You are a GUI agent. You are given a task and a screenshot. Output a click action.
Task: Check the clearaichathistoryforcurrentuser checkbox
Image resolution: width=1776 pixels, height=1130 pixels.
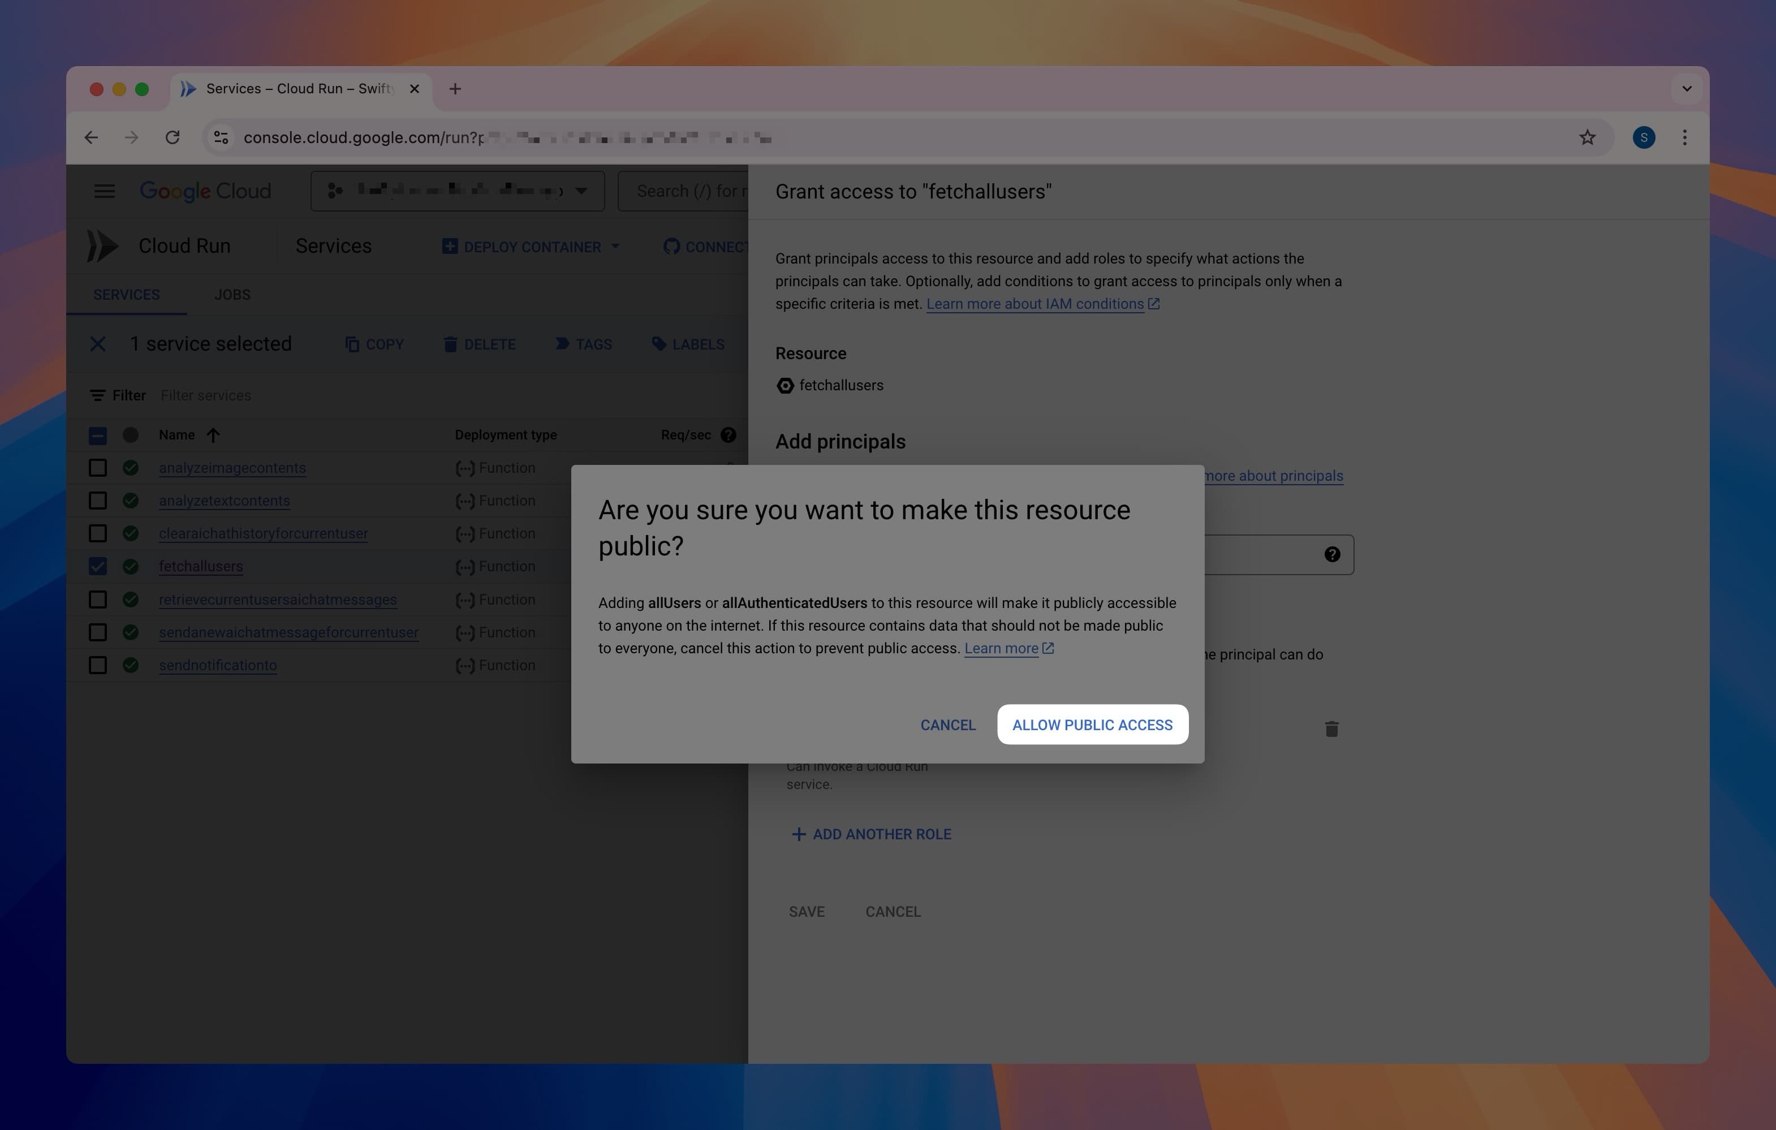[x=97, y=533]
